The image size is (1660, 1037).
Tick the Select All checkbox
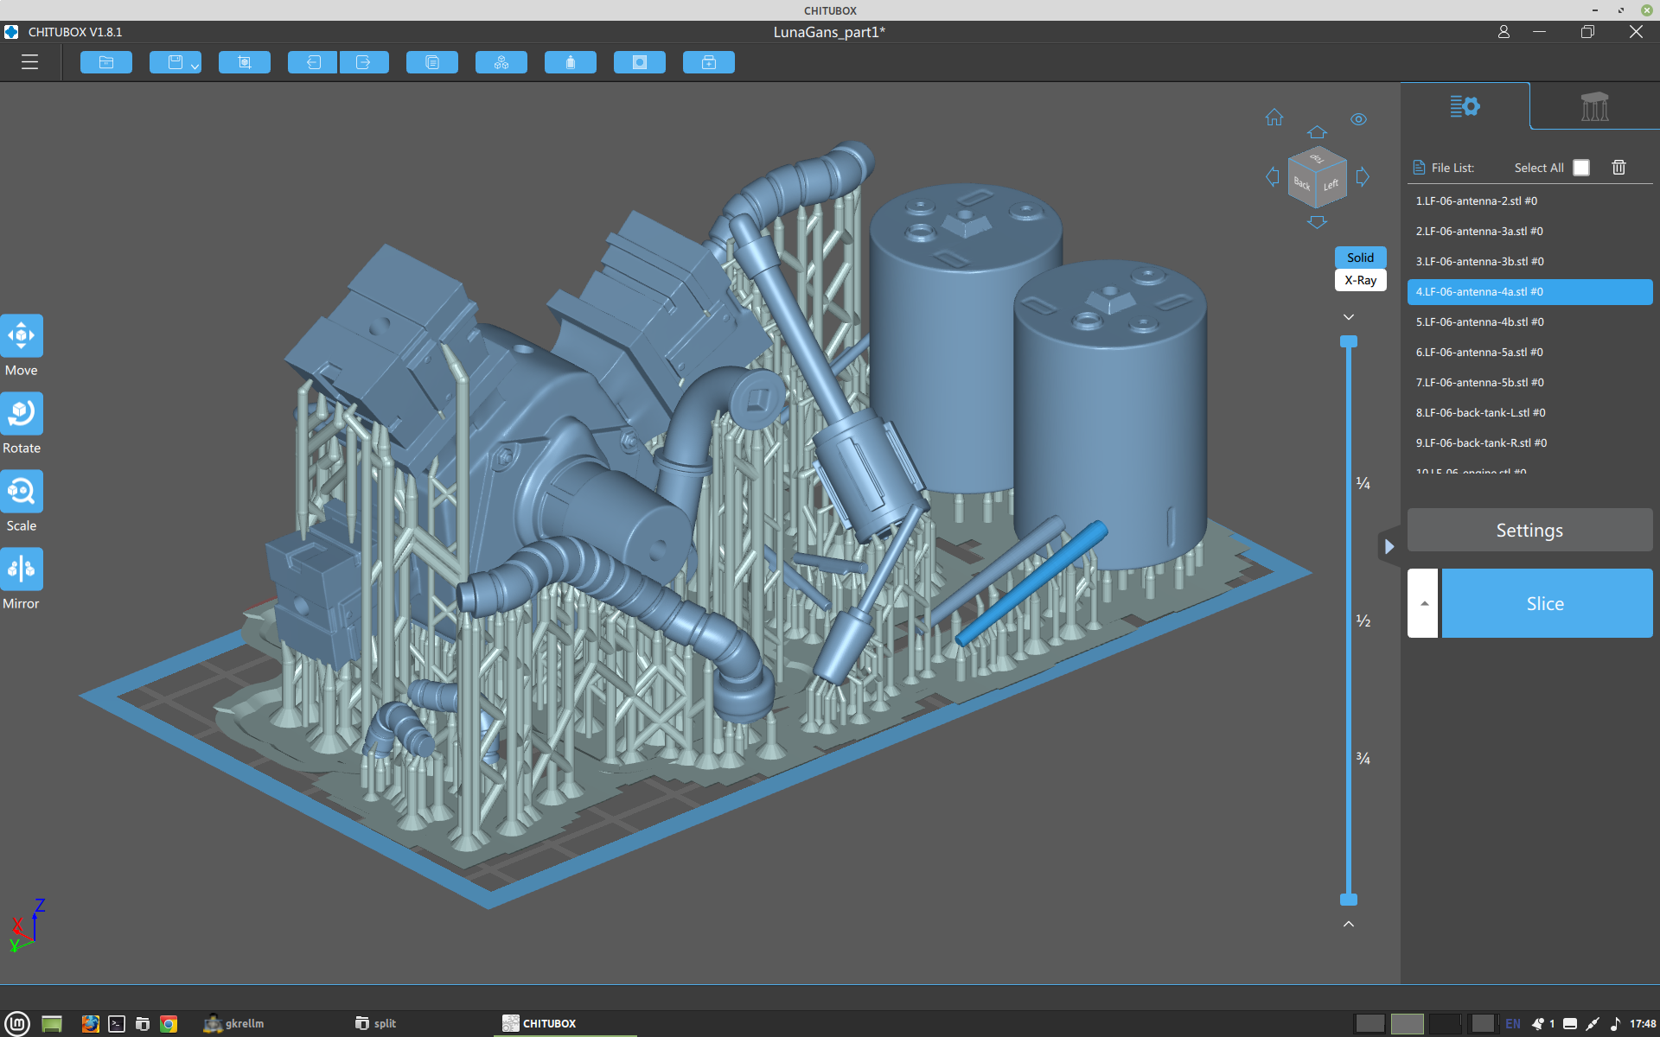click(x=1580, y=168)
